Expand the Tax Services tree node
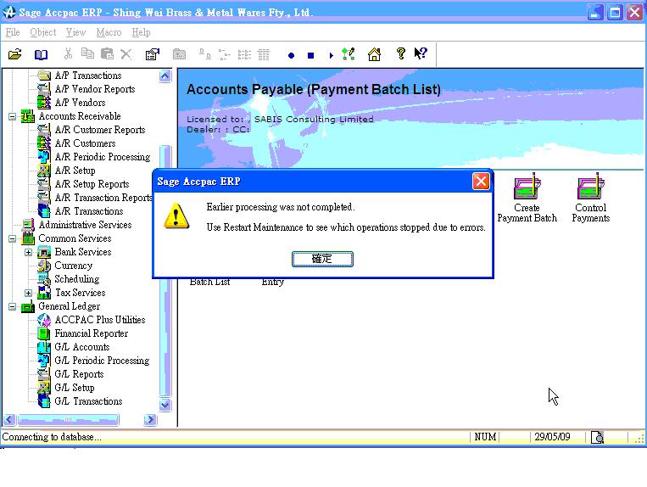 [x=28, y=293]
